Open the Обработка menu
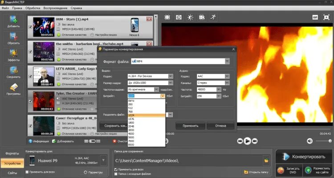Image resolution: width=334 pixels, height=178 pixels. (x=33, y=8)
